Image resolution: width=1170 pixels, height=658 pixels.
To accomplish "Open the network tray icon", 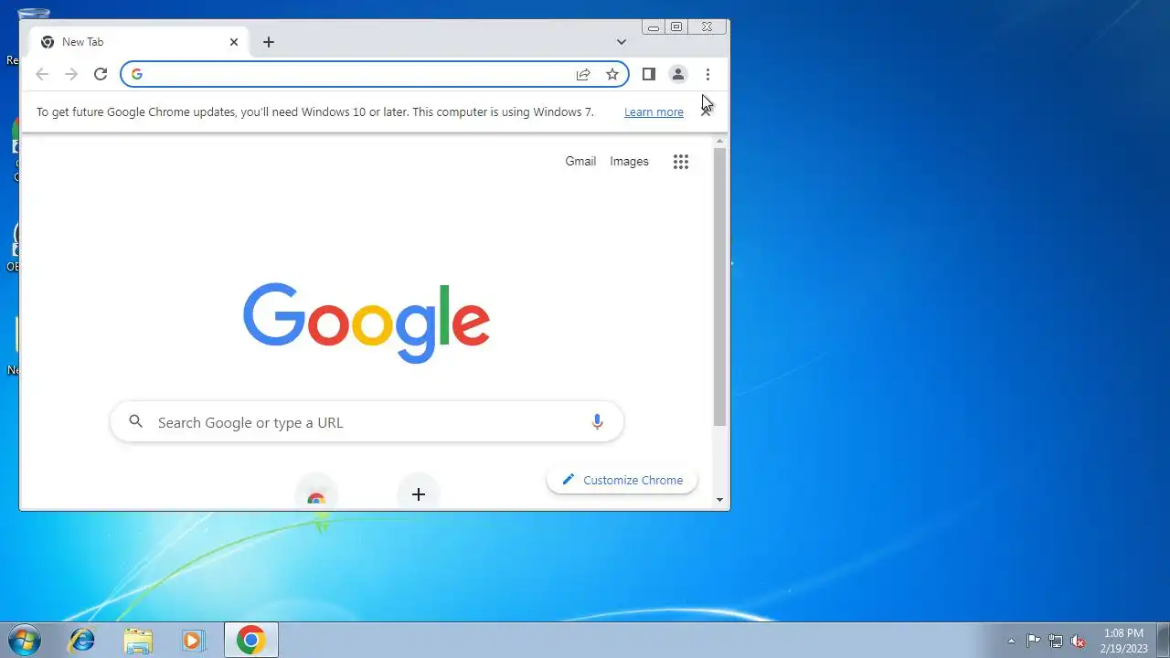I will 1056,641.
